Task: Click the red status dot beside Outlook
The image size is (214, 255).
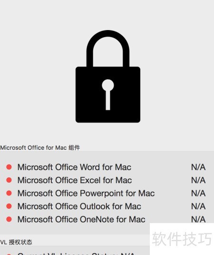Action: coord(9,206)
